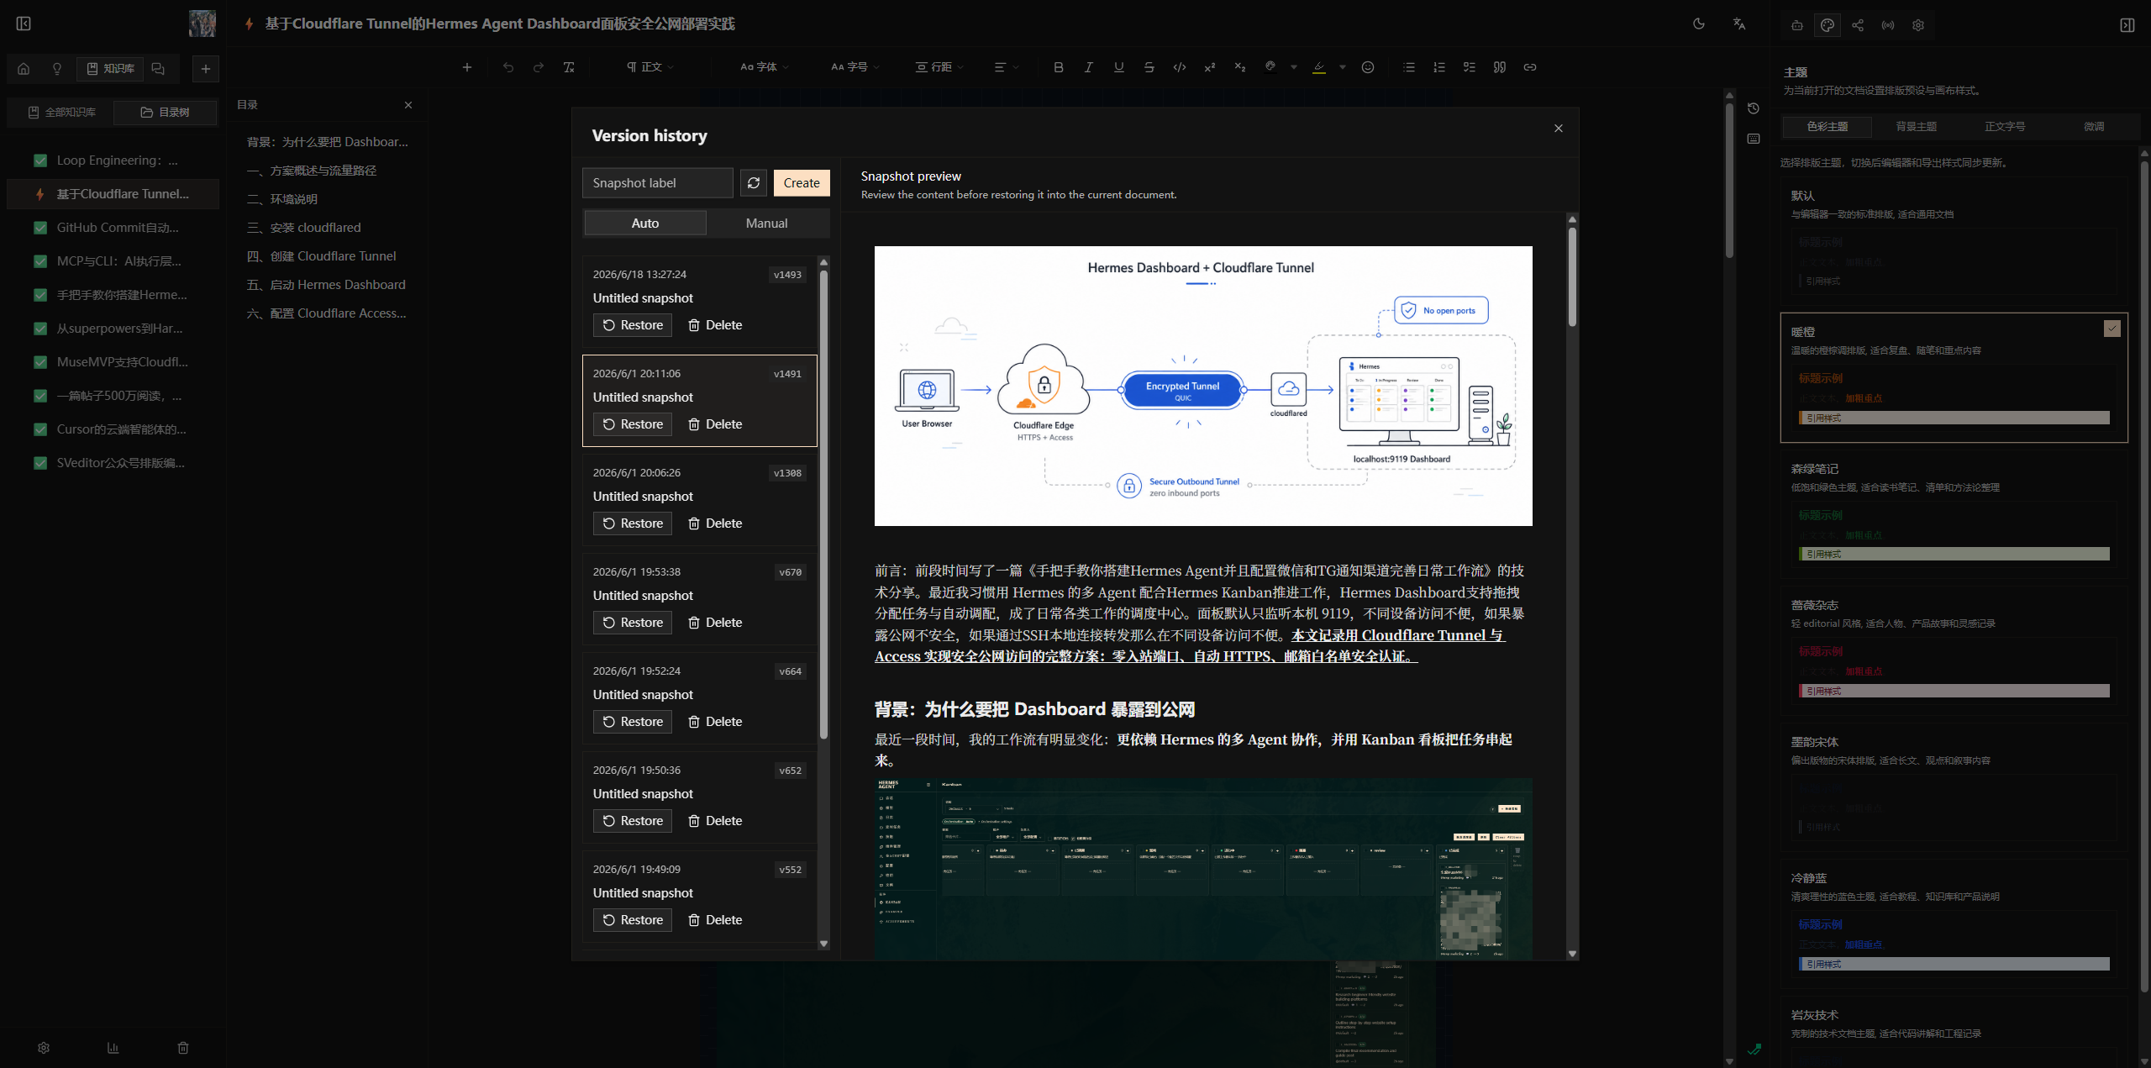Screen dimensions: 2151x1068
Task: Pick the highlight color swatch
Action: (1319, 67)
